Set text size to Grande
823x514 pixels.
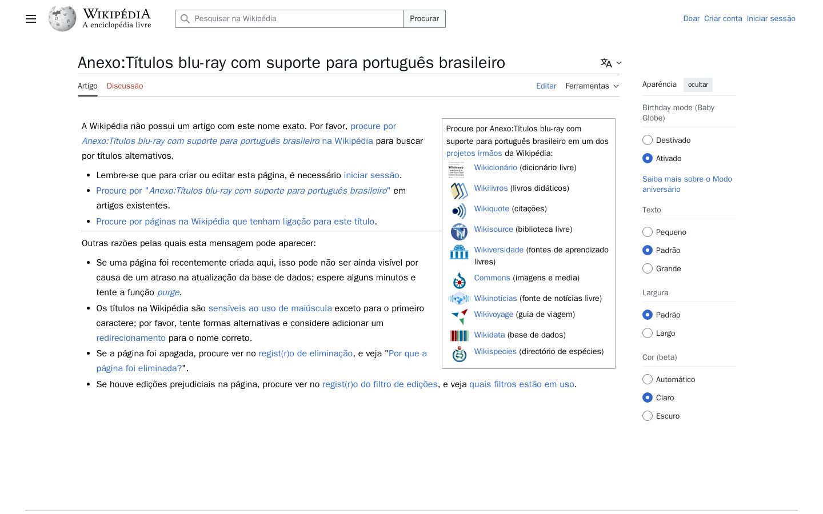(x=648, y=268)
